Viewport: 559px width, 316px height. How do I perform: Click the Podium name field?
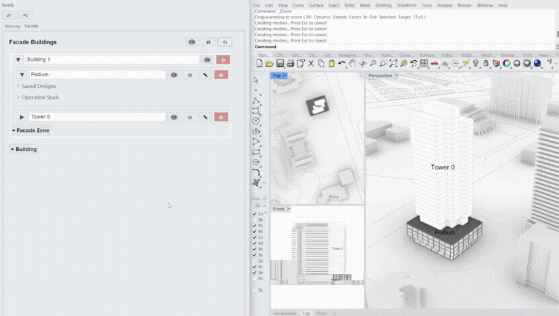97,74
